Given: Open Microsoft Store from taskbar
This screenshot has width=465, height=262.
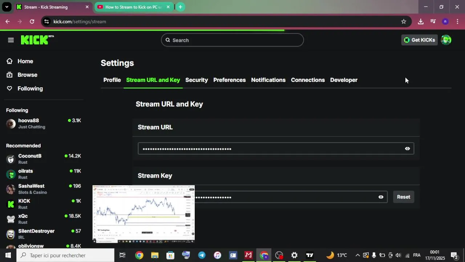Looking at the screenshot, I should (x=170, y=255).
